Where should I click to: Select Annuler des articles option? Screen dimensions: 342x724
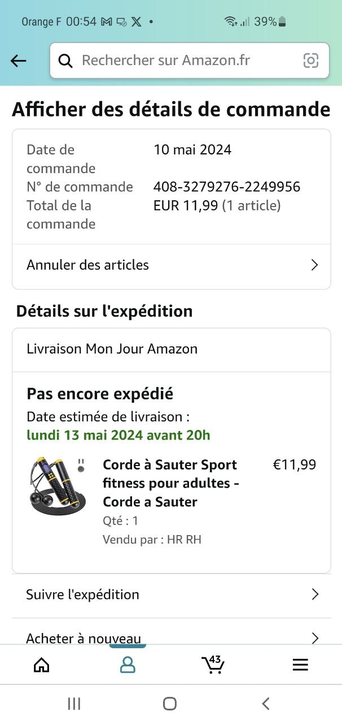(x=88, y=265)
